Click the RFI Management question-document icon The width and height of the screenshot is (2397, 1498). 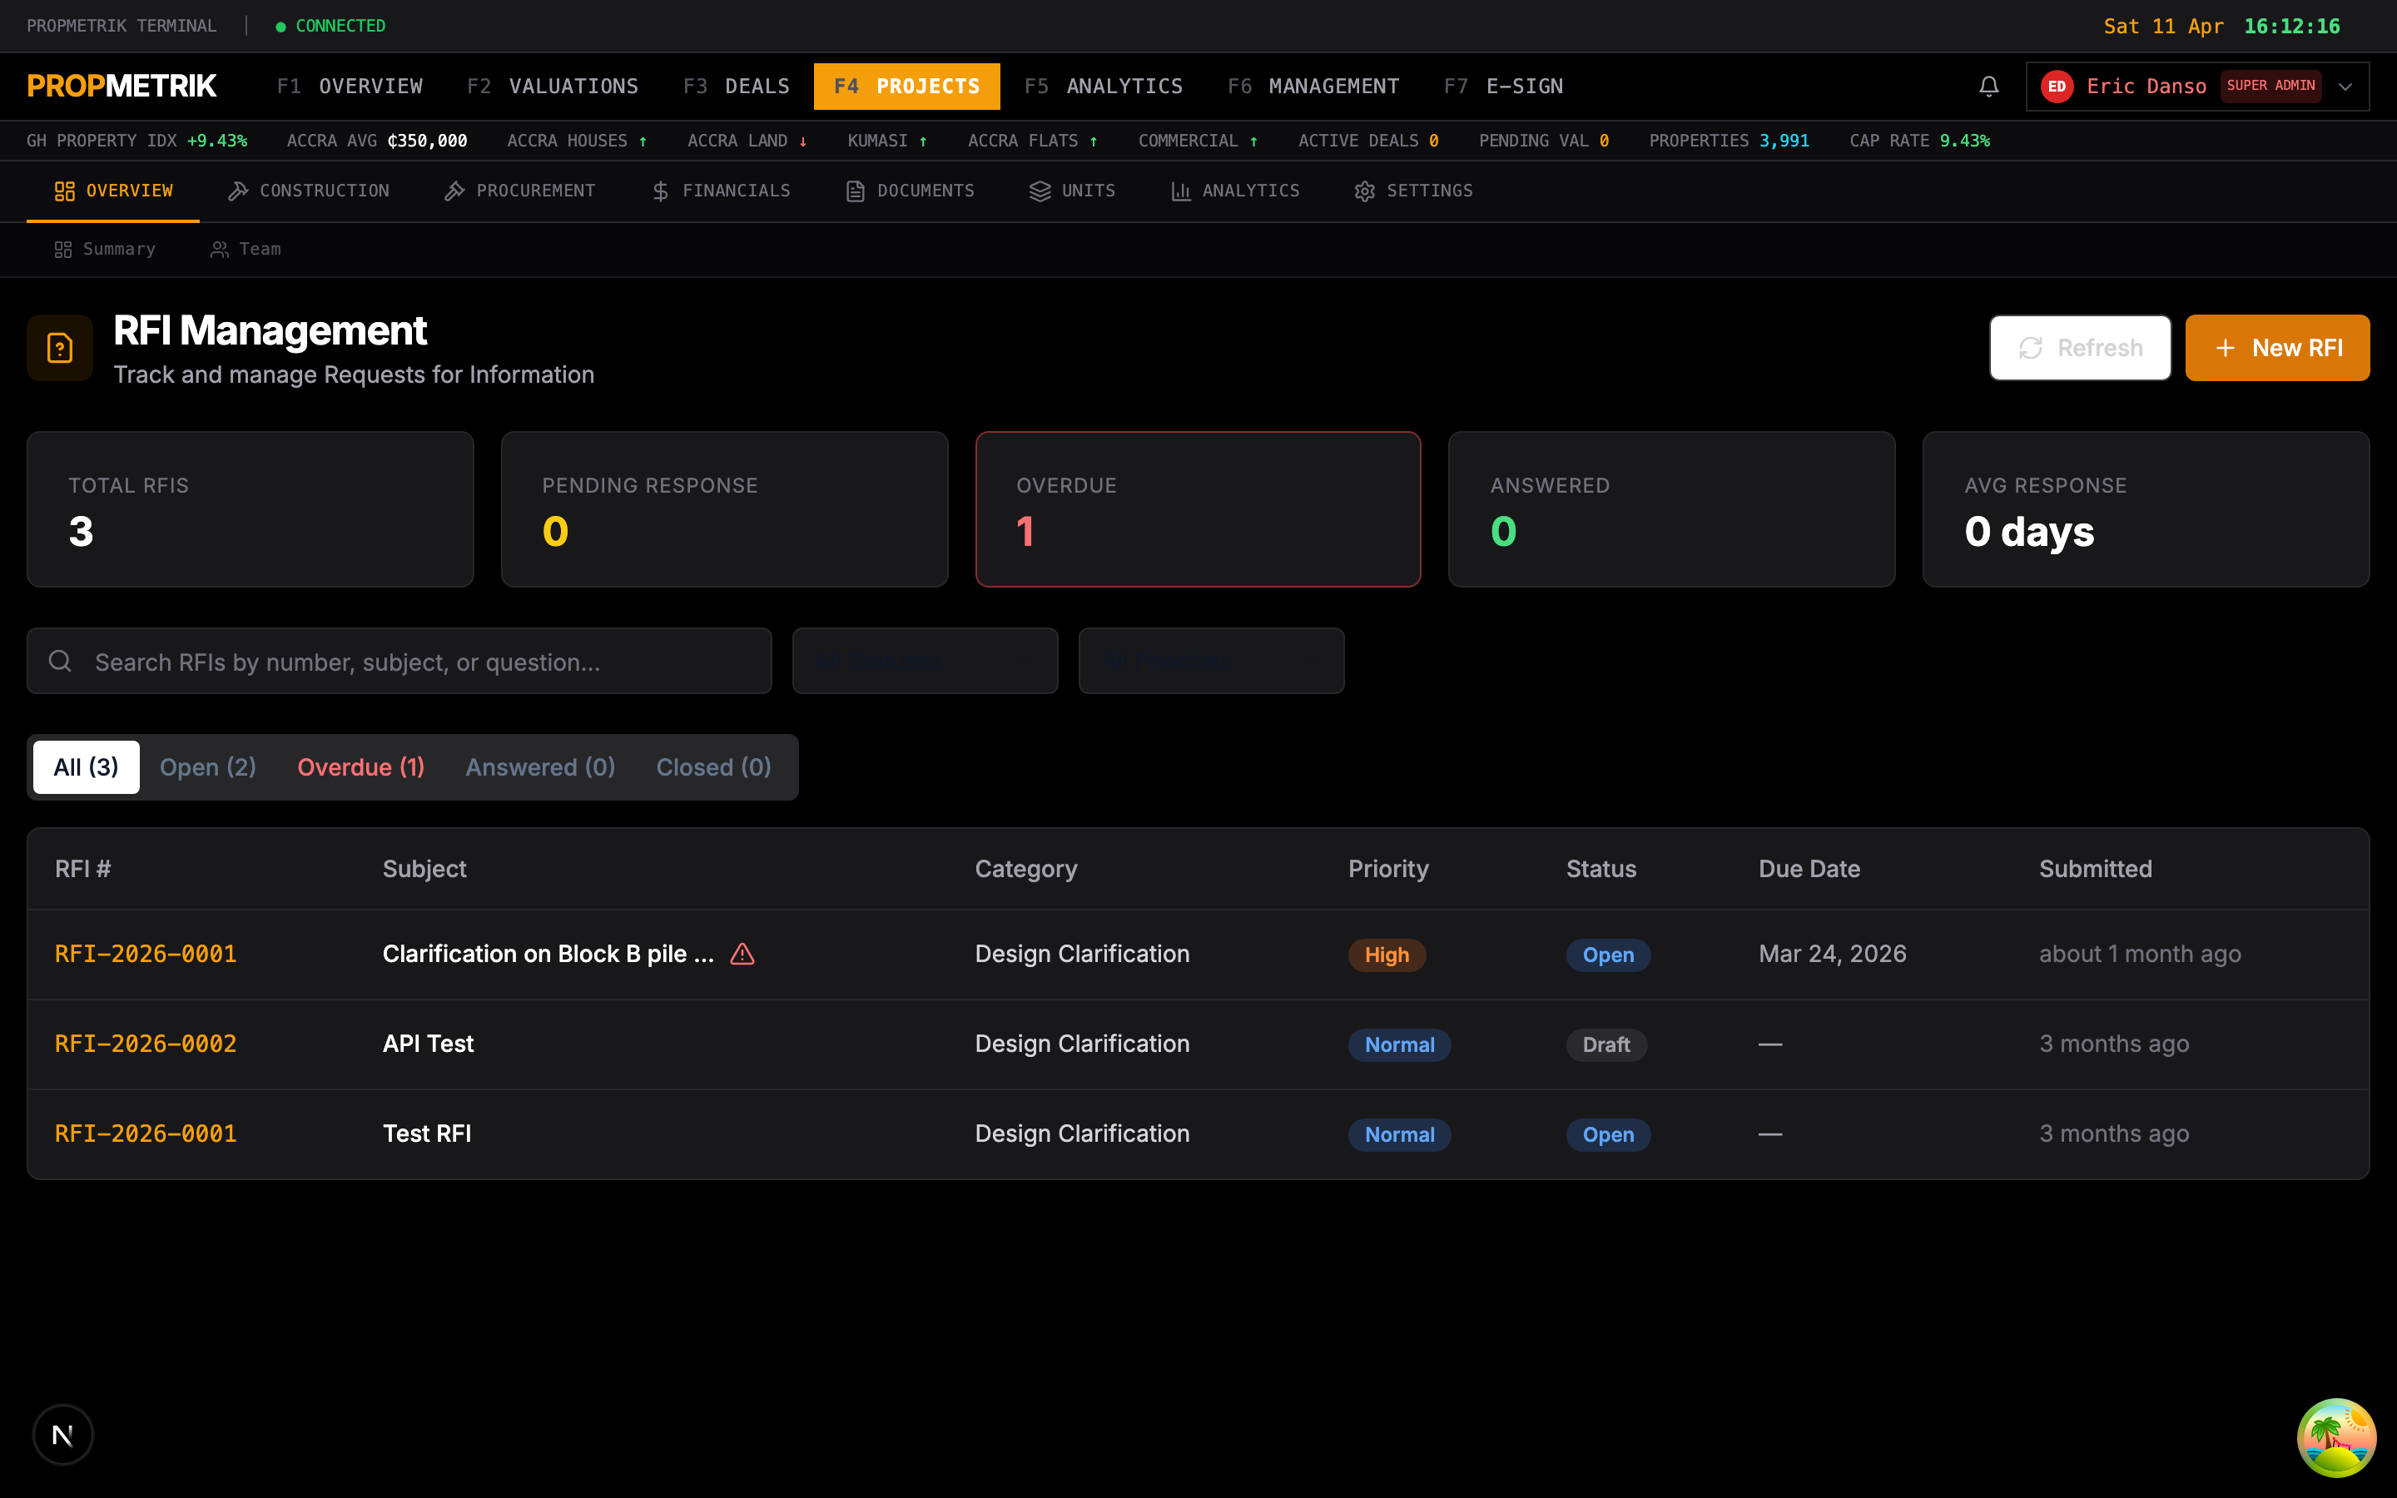click(x=61, y=348)
